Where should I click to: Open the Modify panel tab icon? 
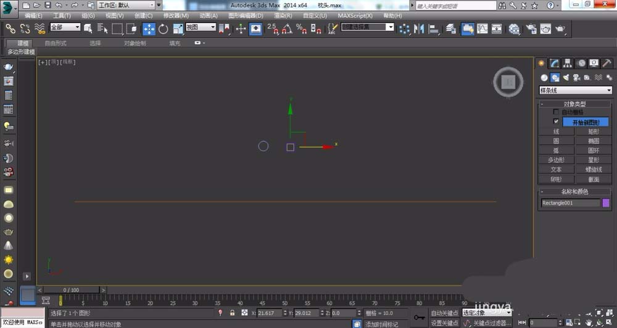pos(555,63)
